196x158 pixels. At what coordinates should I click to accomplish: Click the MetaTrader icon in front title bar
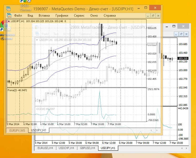point(8,9)
